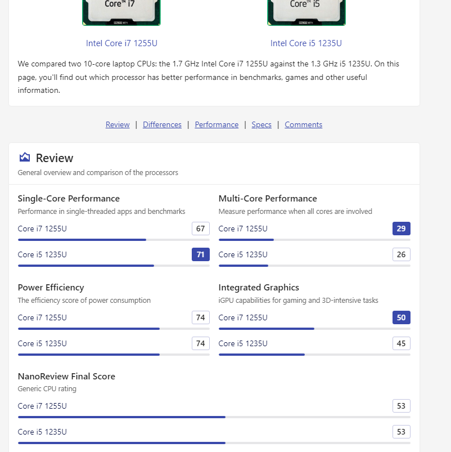Click the i7 1255U NanoReview final score bar
Viewport: 451px width, 452px height.
[214, 417]
